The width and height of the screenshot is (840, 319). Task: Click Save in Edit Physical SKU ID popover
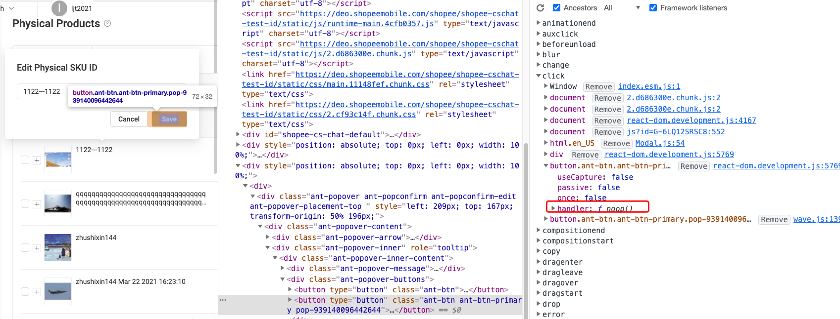pos(169,119)
